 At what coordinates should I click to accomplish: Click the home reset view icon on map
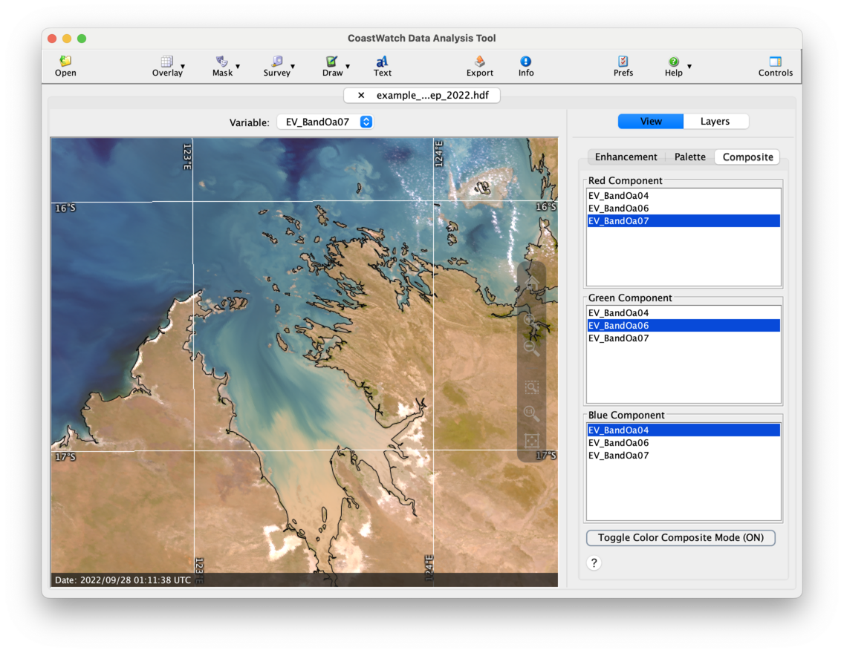(x=532, y=284)
